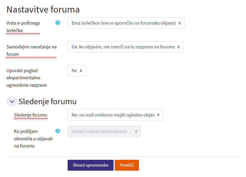Click arrow icon on the Ne select box

tap(81, 71)
